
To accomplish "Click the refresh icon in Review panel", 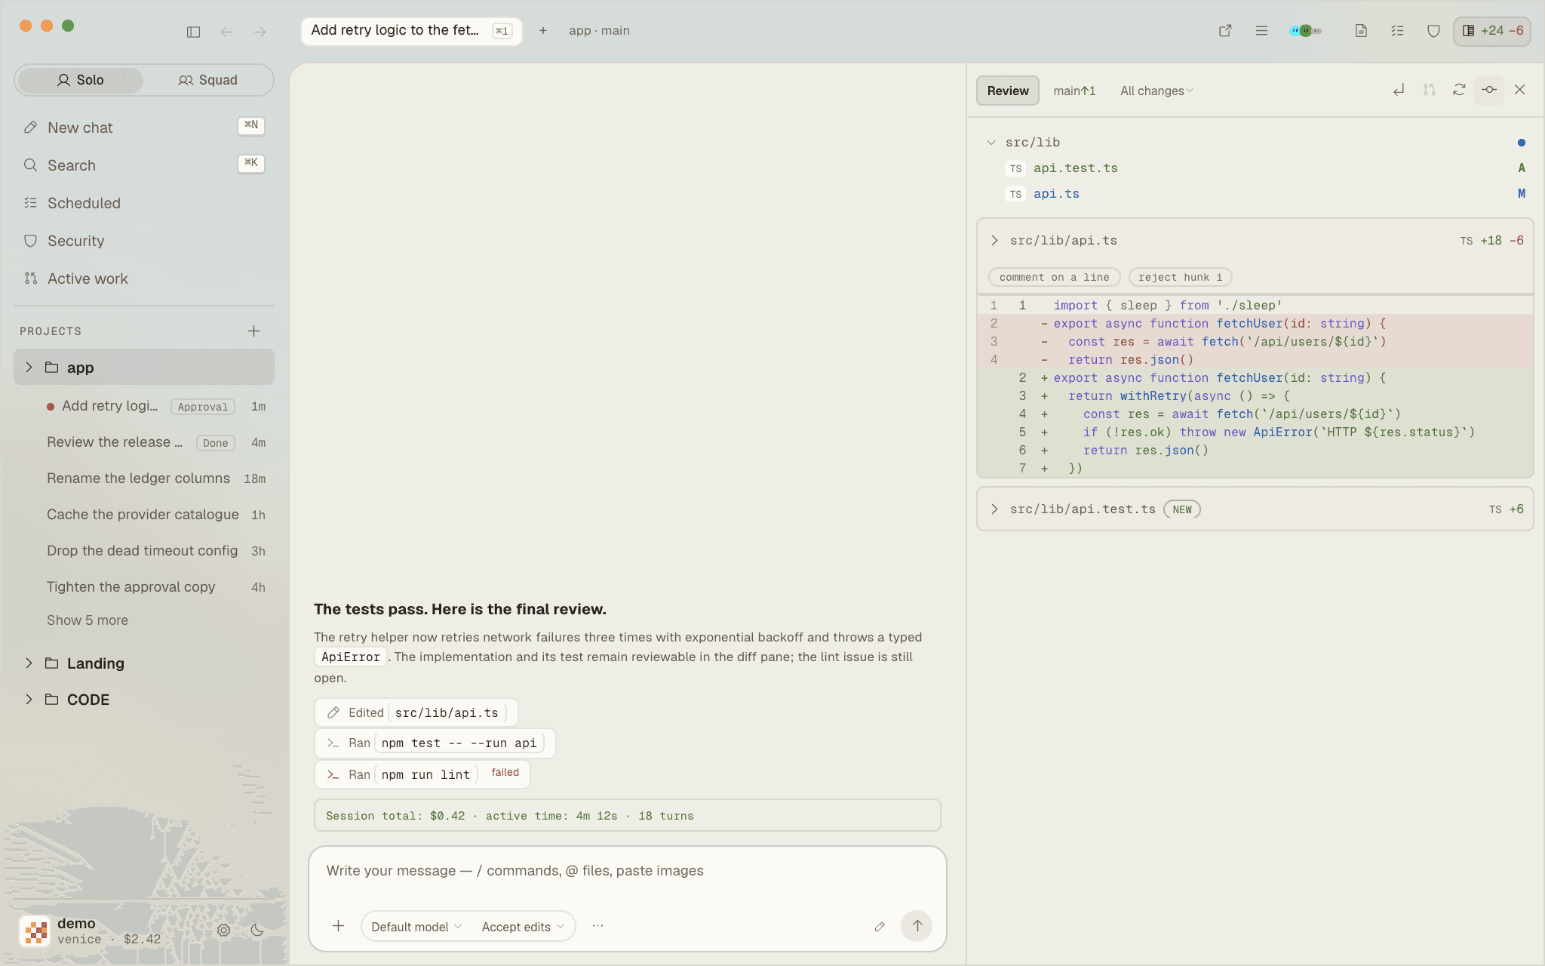I will coord(1459,90).
